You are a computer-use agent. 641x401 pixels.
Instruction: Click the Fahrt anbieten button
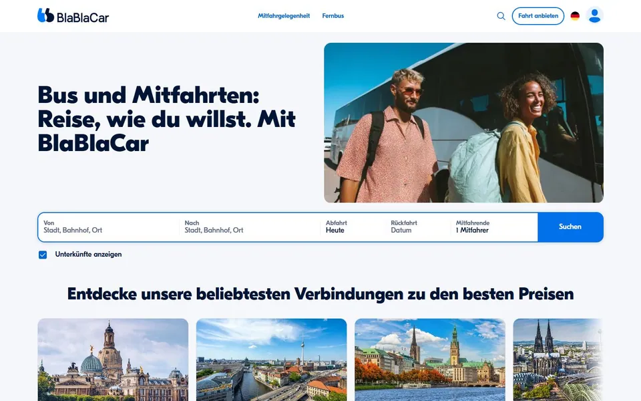coord(538,16)
